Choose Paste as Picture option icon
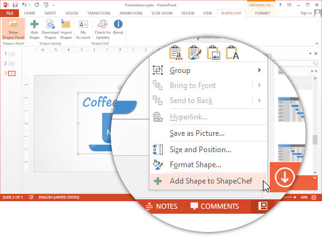 coord(213,53)
